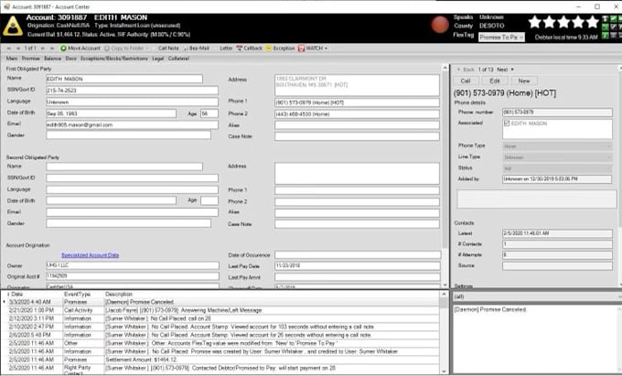Viewport: 622px width, 376px height.
Task: Toggle EDITH MASON associated checkbox
Action: (507, 124)
